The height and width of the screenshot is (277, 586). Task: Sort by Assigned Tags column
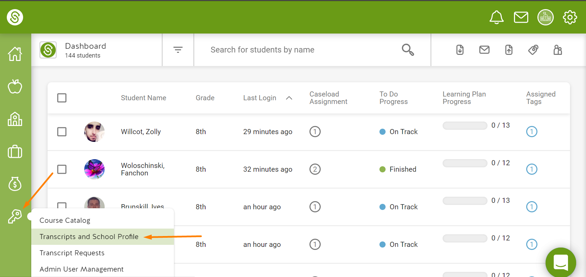point(541,98)
